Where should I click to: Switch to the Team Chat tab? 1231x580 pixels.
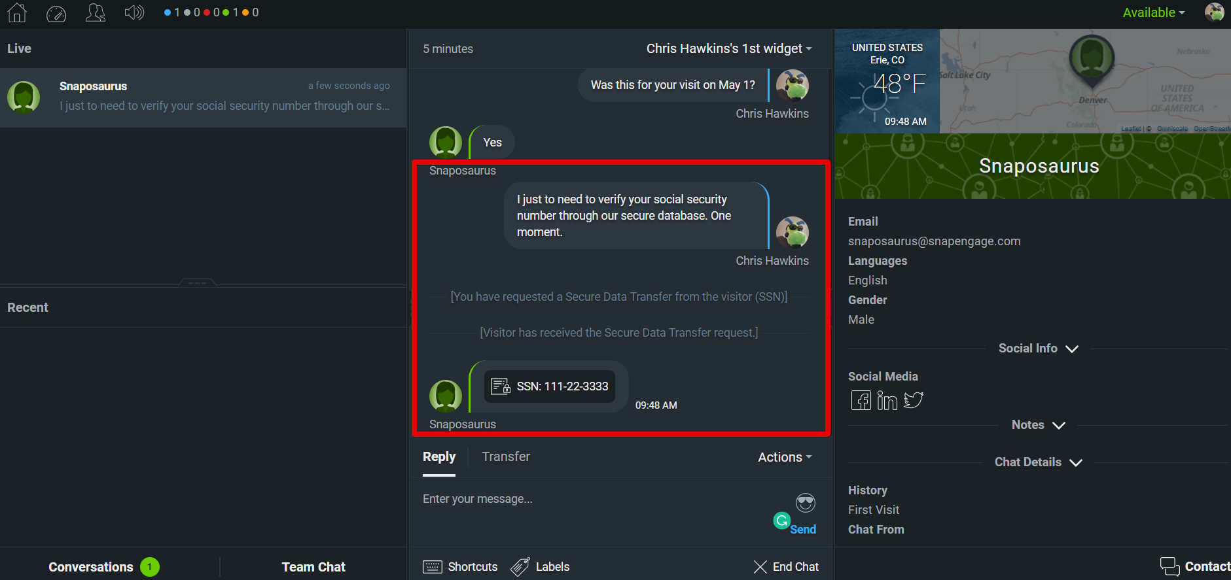313,567
